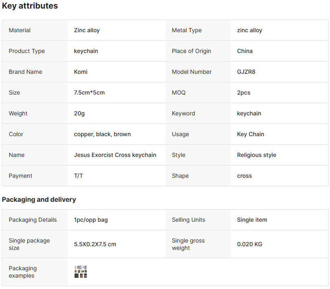Screen dimensions: 330x289
Task: Select the Packaging and delivery heading
Action: coord(39,199)
